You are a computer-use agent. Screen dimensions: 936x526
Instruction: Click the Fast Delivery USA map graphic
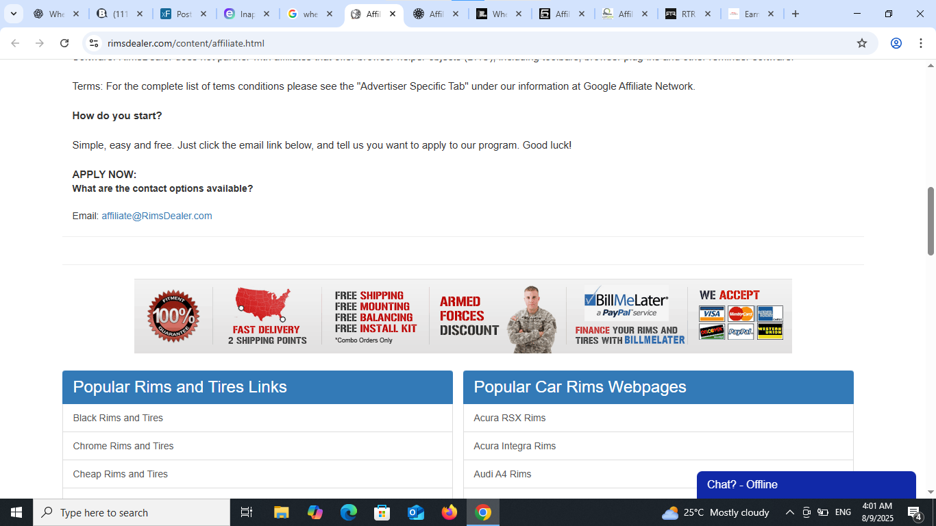tap(264, 304)
